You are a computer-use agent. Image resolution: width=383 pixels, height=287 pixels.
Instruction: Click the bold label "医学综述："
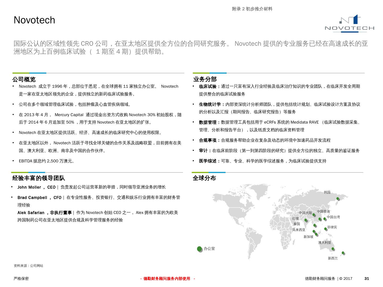[x=210, y=161]
